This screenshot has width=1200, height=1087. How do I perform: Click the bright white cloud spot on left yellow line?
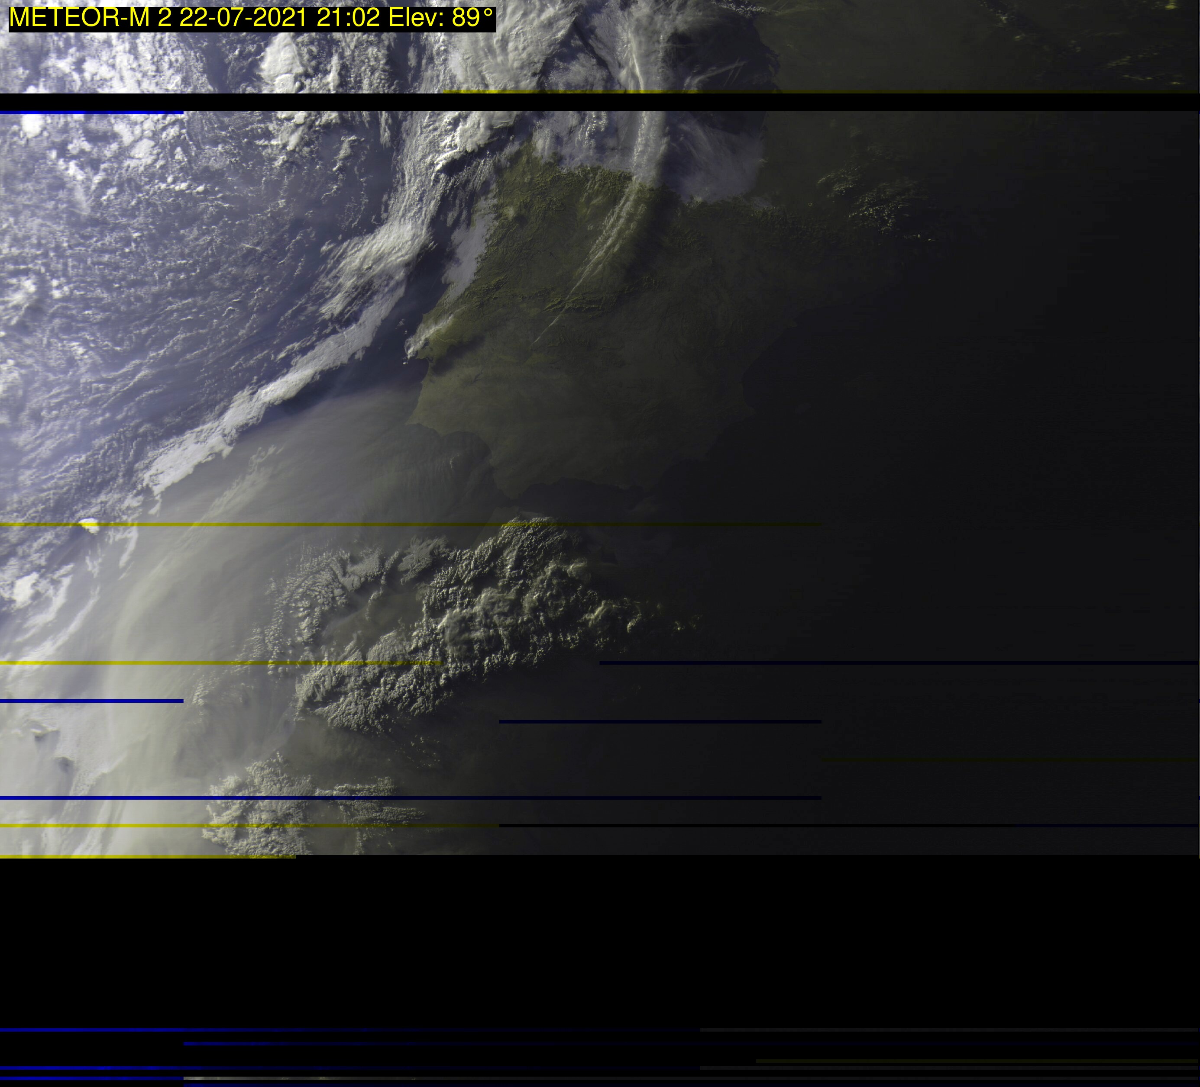click(x=89, y=524)
